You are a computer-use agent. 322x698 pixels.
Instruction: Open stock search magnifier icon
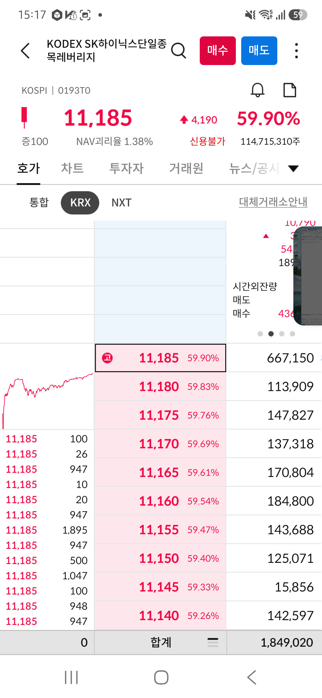pyautogui.click(x=179, y=51)
